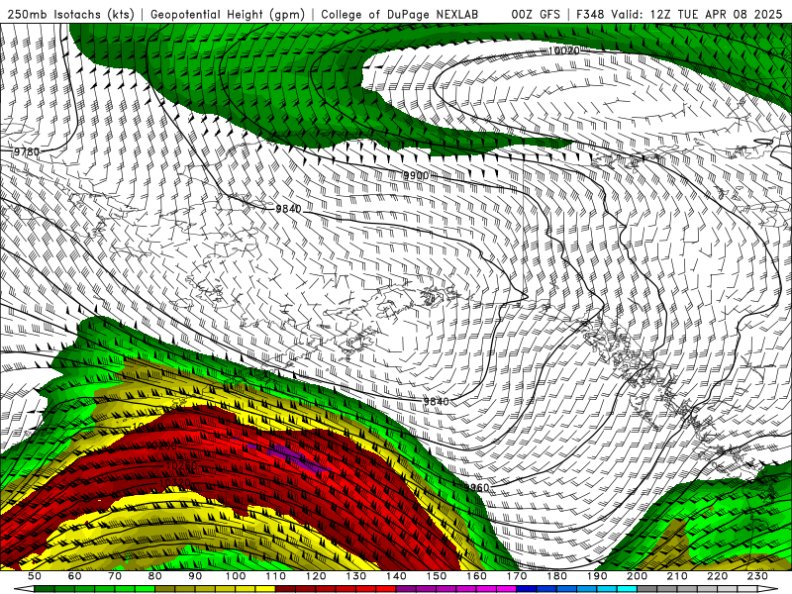The width and height of the screenshot is (792, 594).
Task: Click the 9900 height contour label
Action: tap(416, 175)
